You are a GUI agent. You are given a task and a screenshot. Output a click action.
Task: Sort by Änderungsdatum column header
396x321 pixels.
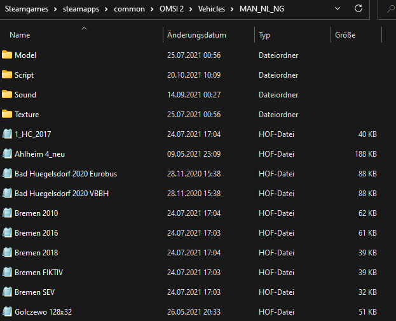(196, 35)
